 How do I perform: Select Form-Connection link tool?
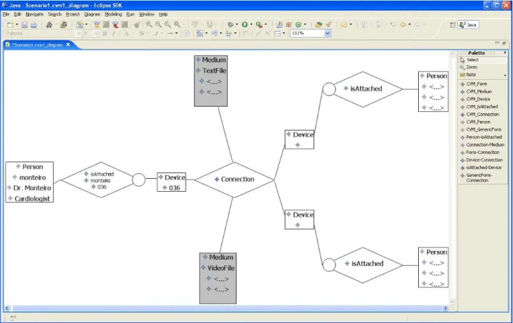(x=483, y=153)
